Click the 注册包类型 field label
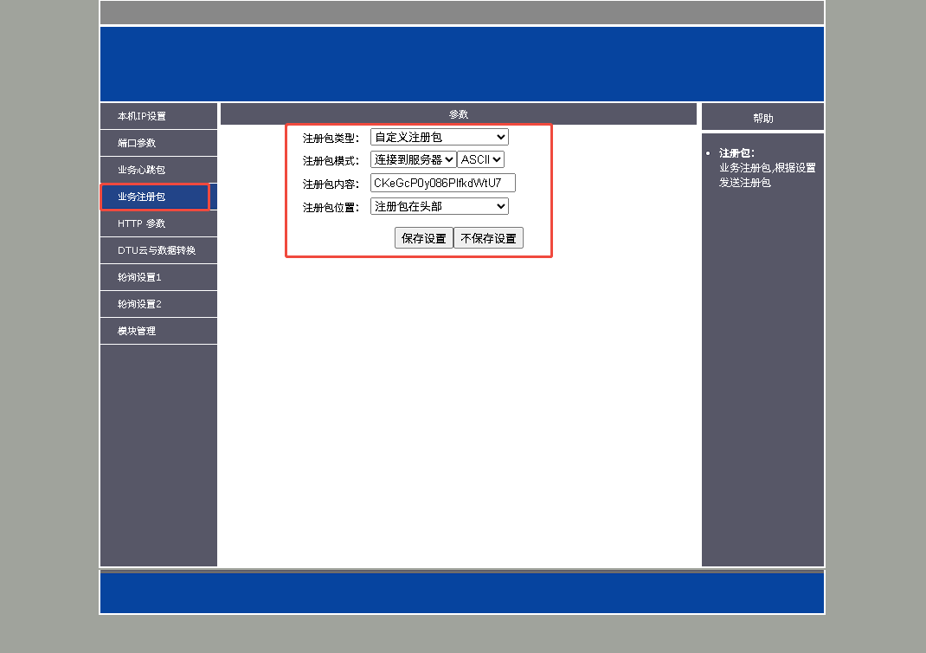Viewport: 926px width, 653px height. [x=331, y=138]
